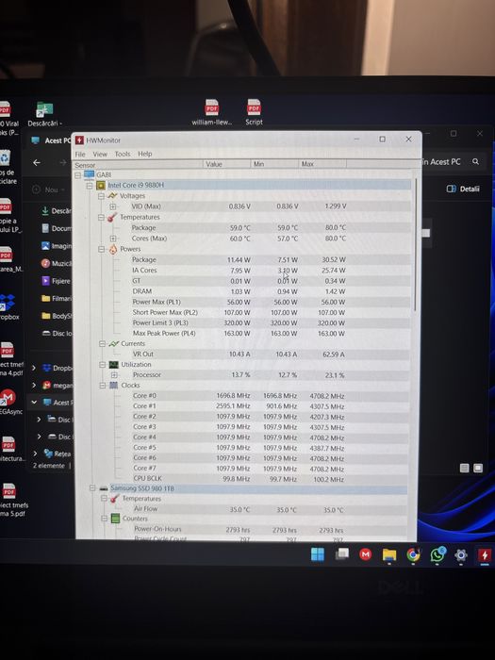Collapse the Currents section
Viewport: 495px width, 660px height.
[x=102, y=344]
